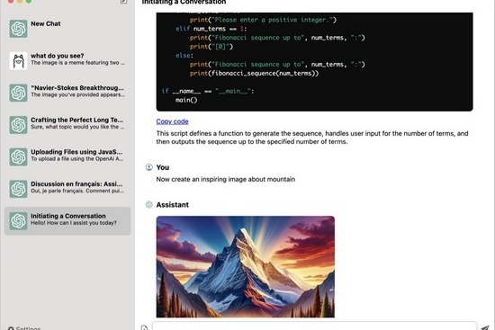The width and height of the screenshot is (495, 330).
Task: Click the icon beside Crafting the Perfect chat
Action: 18,125
